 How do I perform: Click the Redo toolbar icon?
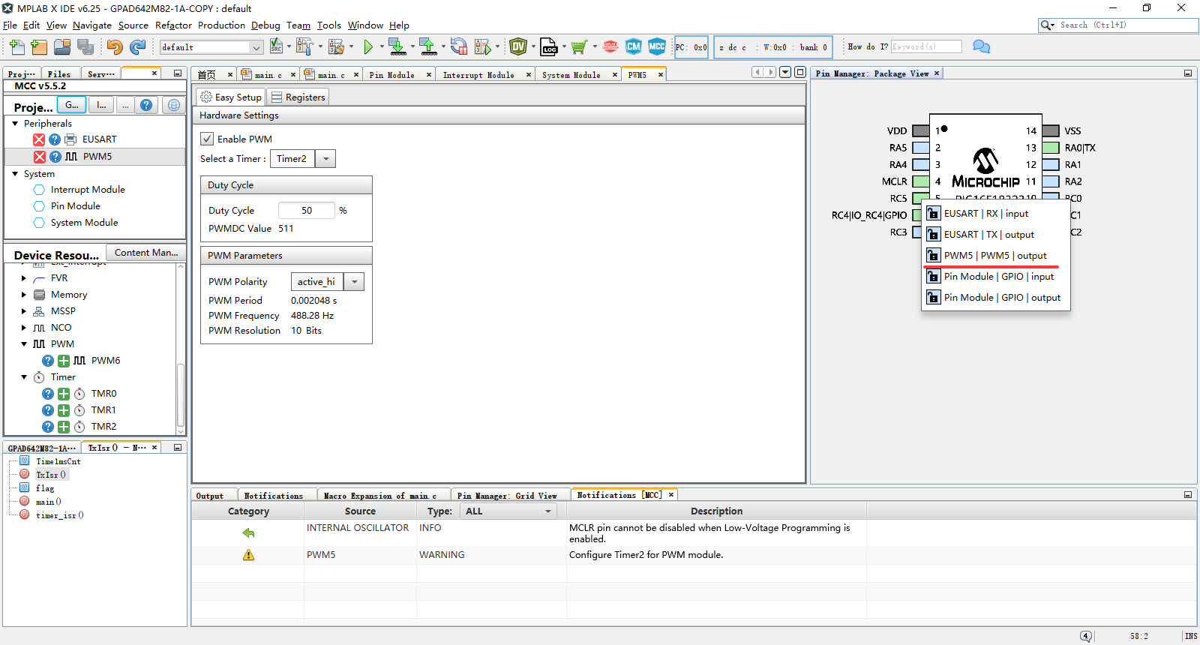[x=137, y=47]
